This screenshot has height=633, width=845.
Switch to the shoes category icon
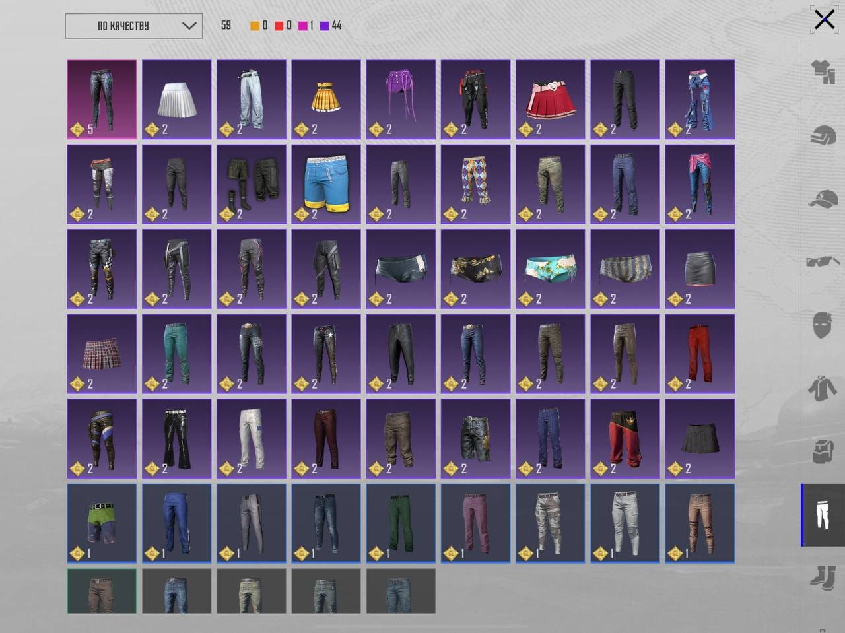coord(823,578)
